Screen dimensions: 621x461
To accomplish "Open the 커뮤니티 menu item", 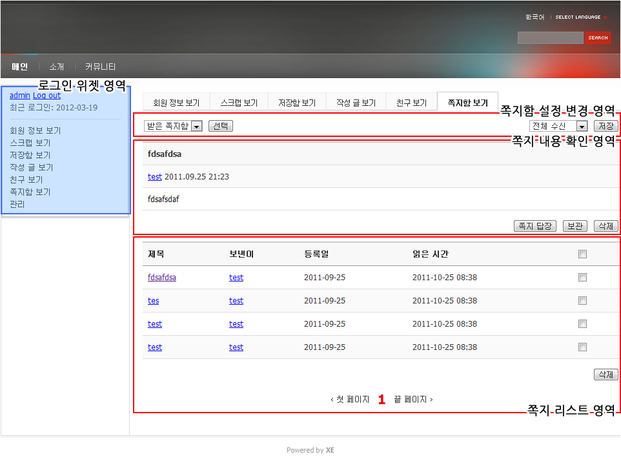I will pyautogui.click(x=101, y=67).
